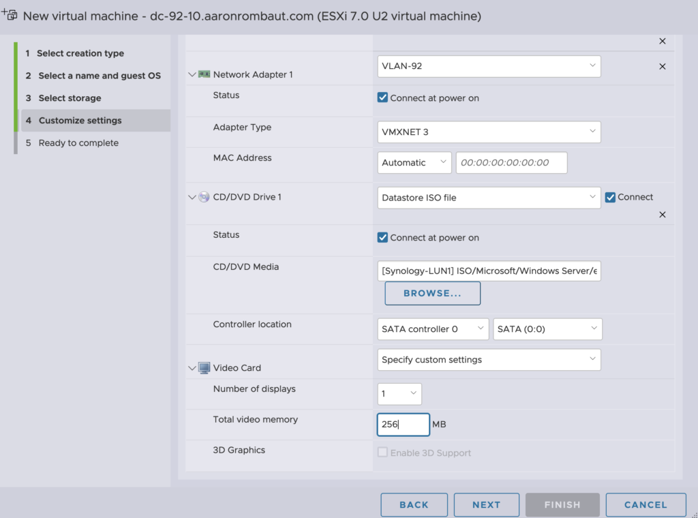Uncheck network adapter Connect at power on
The width and height of the screenshot is (698, 518).
[x=382, y=98]
